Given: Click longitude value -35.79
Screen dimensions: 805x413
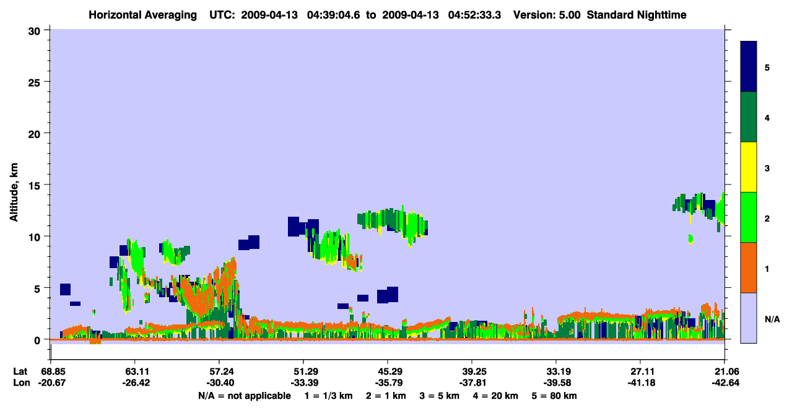Looking at the screenshot, I should click(388, 383).
